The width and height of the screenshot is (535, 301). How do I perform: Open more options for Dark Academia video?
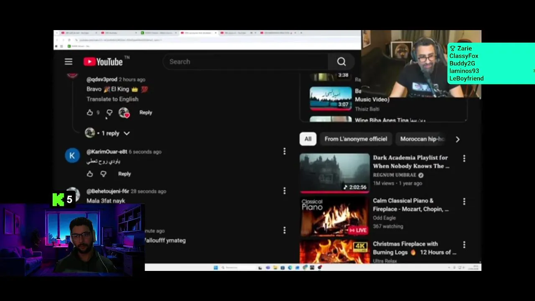point(464,158)
